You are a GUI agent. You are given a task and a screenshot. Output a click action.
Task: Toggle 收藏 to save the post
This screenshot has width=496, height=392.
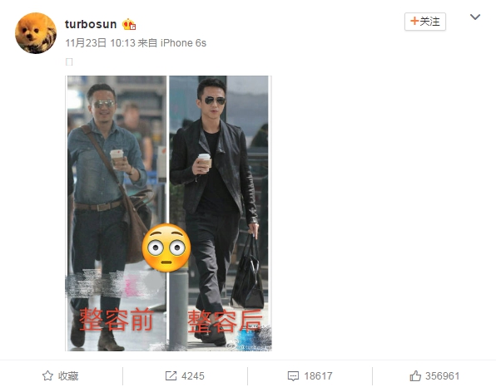click(x=68, y=376)
